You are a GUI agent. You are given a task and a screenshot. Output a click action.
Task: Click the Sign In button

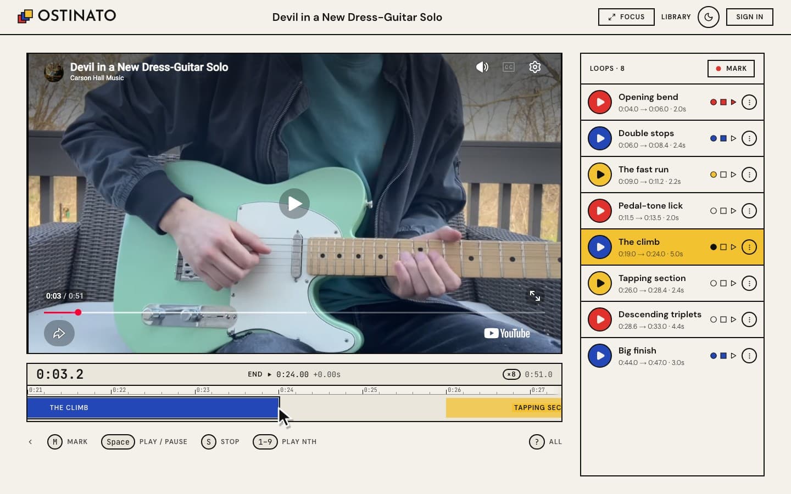pos(749,17)
